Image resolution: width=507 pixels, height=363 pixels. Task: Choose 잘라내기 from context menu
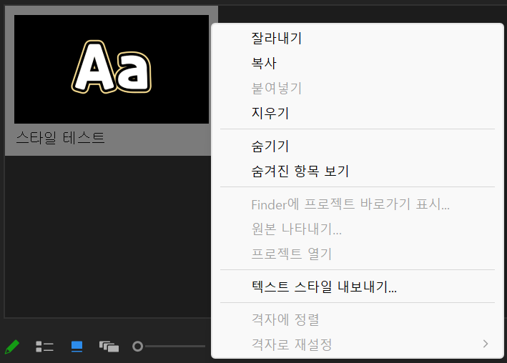pos(358,38)
